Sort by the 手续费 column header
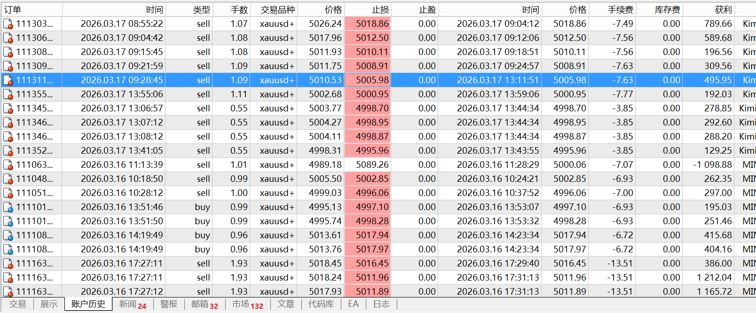 click(x=612, y=9)
